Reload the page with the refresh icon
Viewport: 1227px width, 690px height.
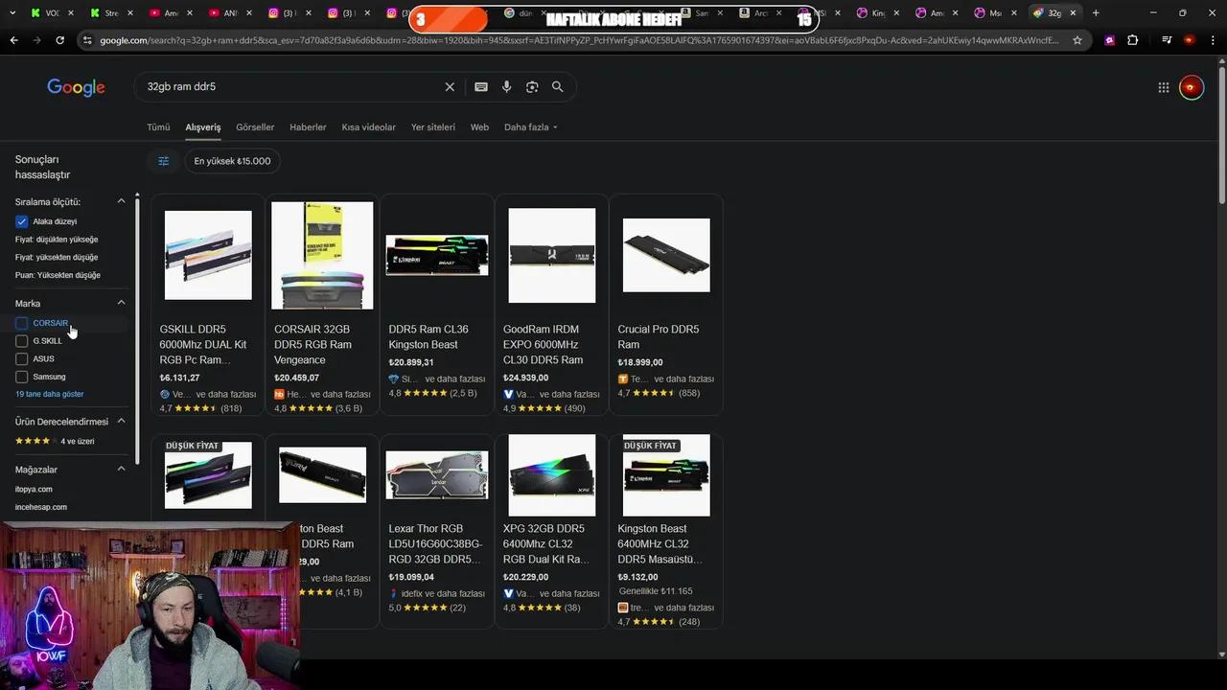(x=59, y=40)
